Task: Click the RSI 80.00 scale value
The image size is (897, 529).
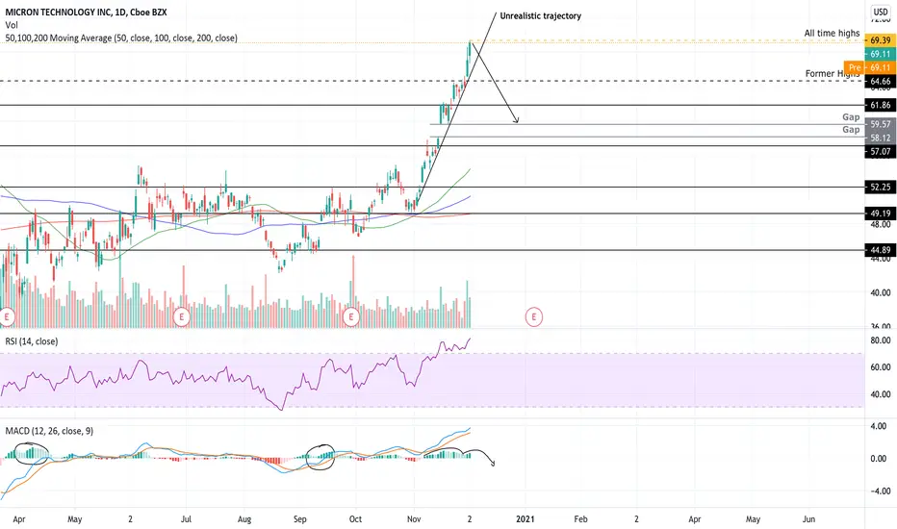Action: coord(881,340)
